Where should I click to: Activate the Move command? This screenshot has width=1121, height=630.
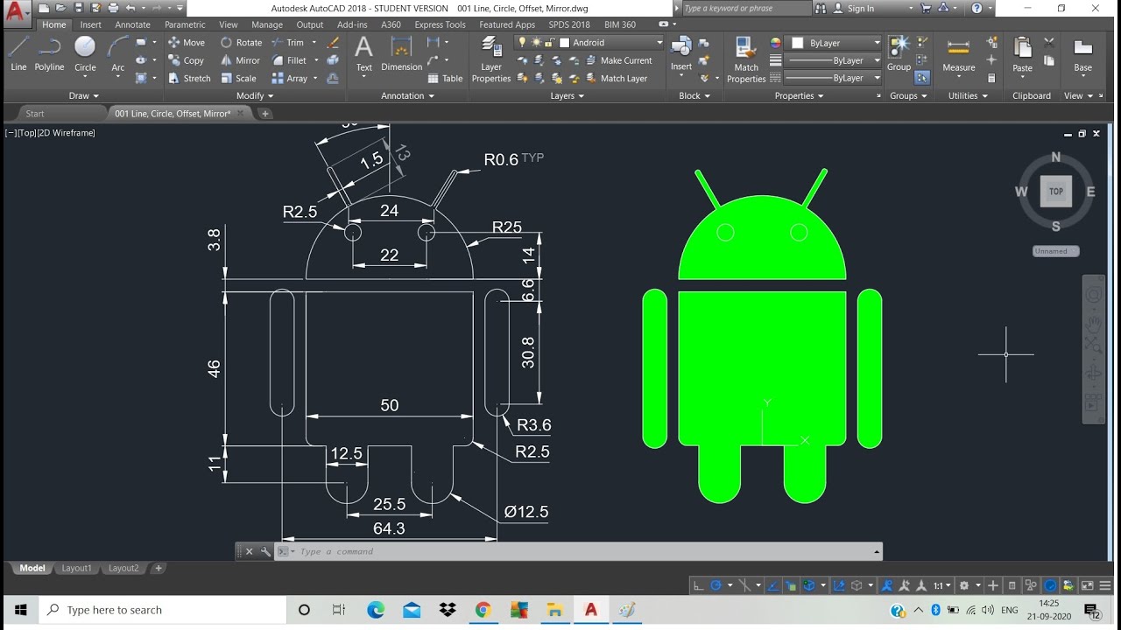point(187,42)
